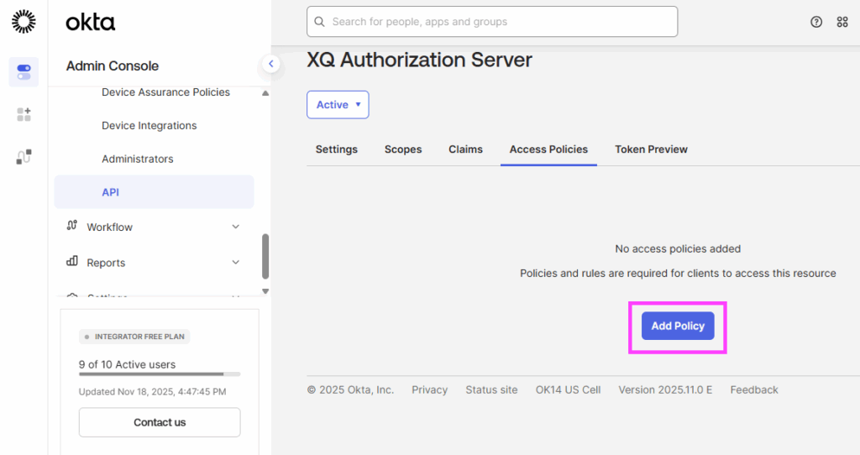Expand the Reports menu section
Screen dimensions: 860x455
coord(235,263)
